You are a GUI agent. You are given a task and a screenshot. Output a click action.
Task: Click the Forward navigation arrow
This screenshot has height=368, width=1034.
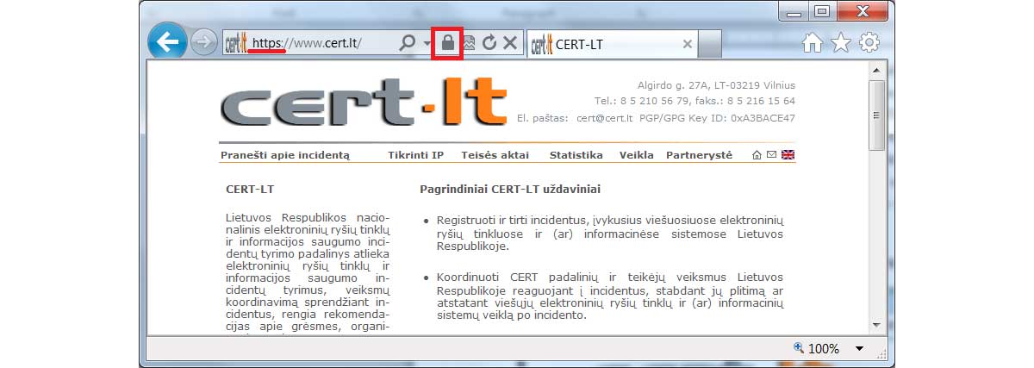[203, 42]
